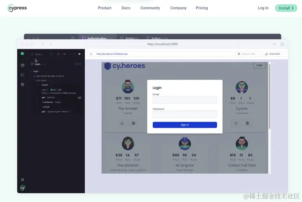Click the Specs back button
The height and width of the screenshot is (202, 302).
(36, 54)
